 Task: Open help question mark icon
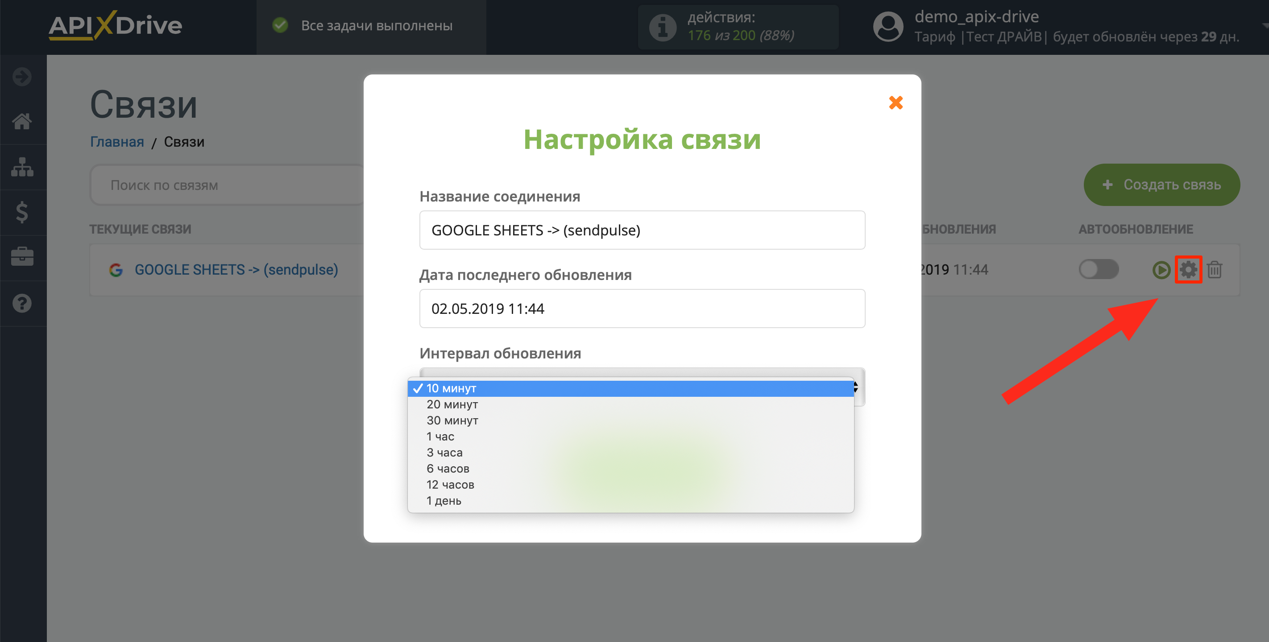click(x=22, y=303)
